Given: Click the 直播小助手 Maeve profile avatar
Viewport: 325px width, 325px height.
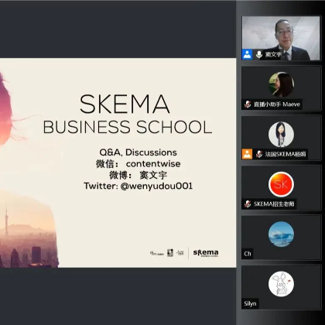Looking at the screenshot, I should pos(281,84).
